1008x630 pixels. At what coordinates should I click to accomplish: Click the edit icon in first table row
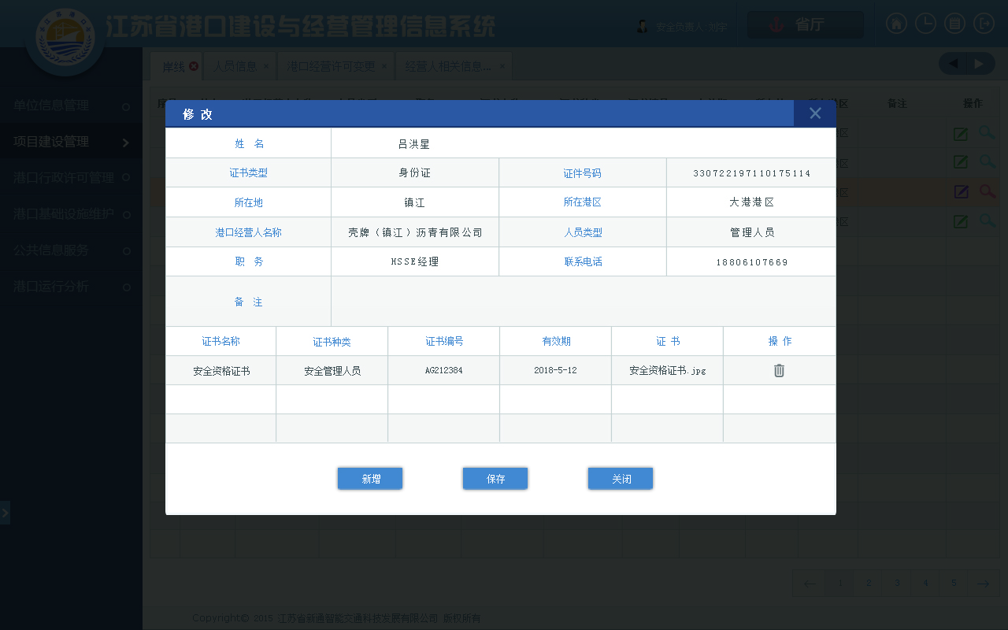click(x=961, y=134)
